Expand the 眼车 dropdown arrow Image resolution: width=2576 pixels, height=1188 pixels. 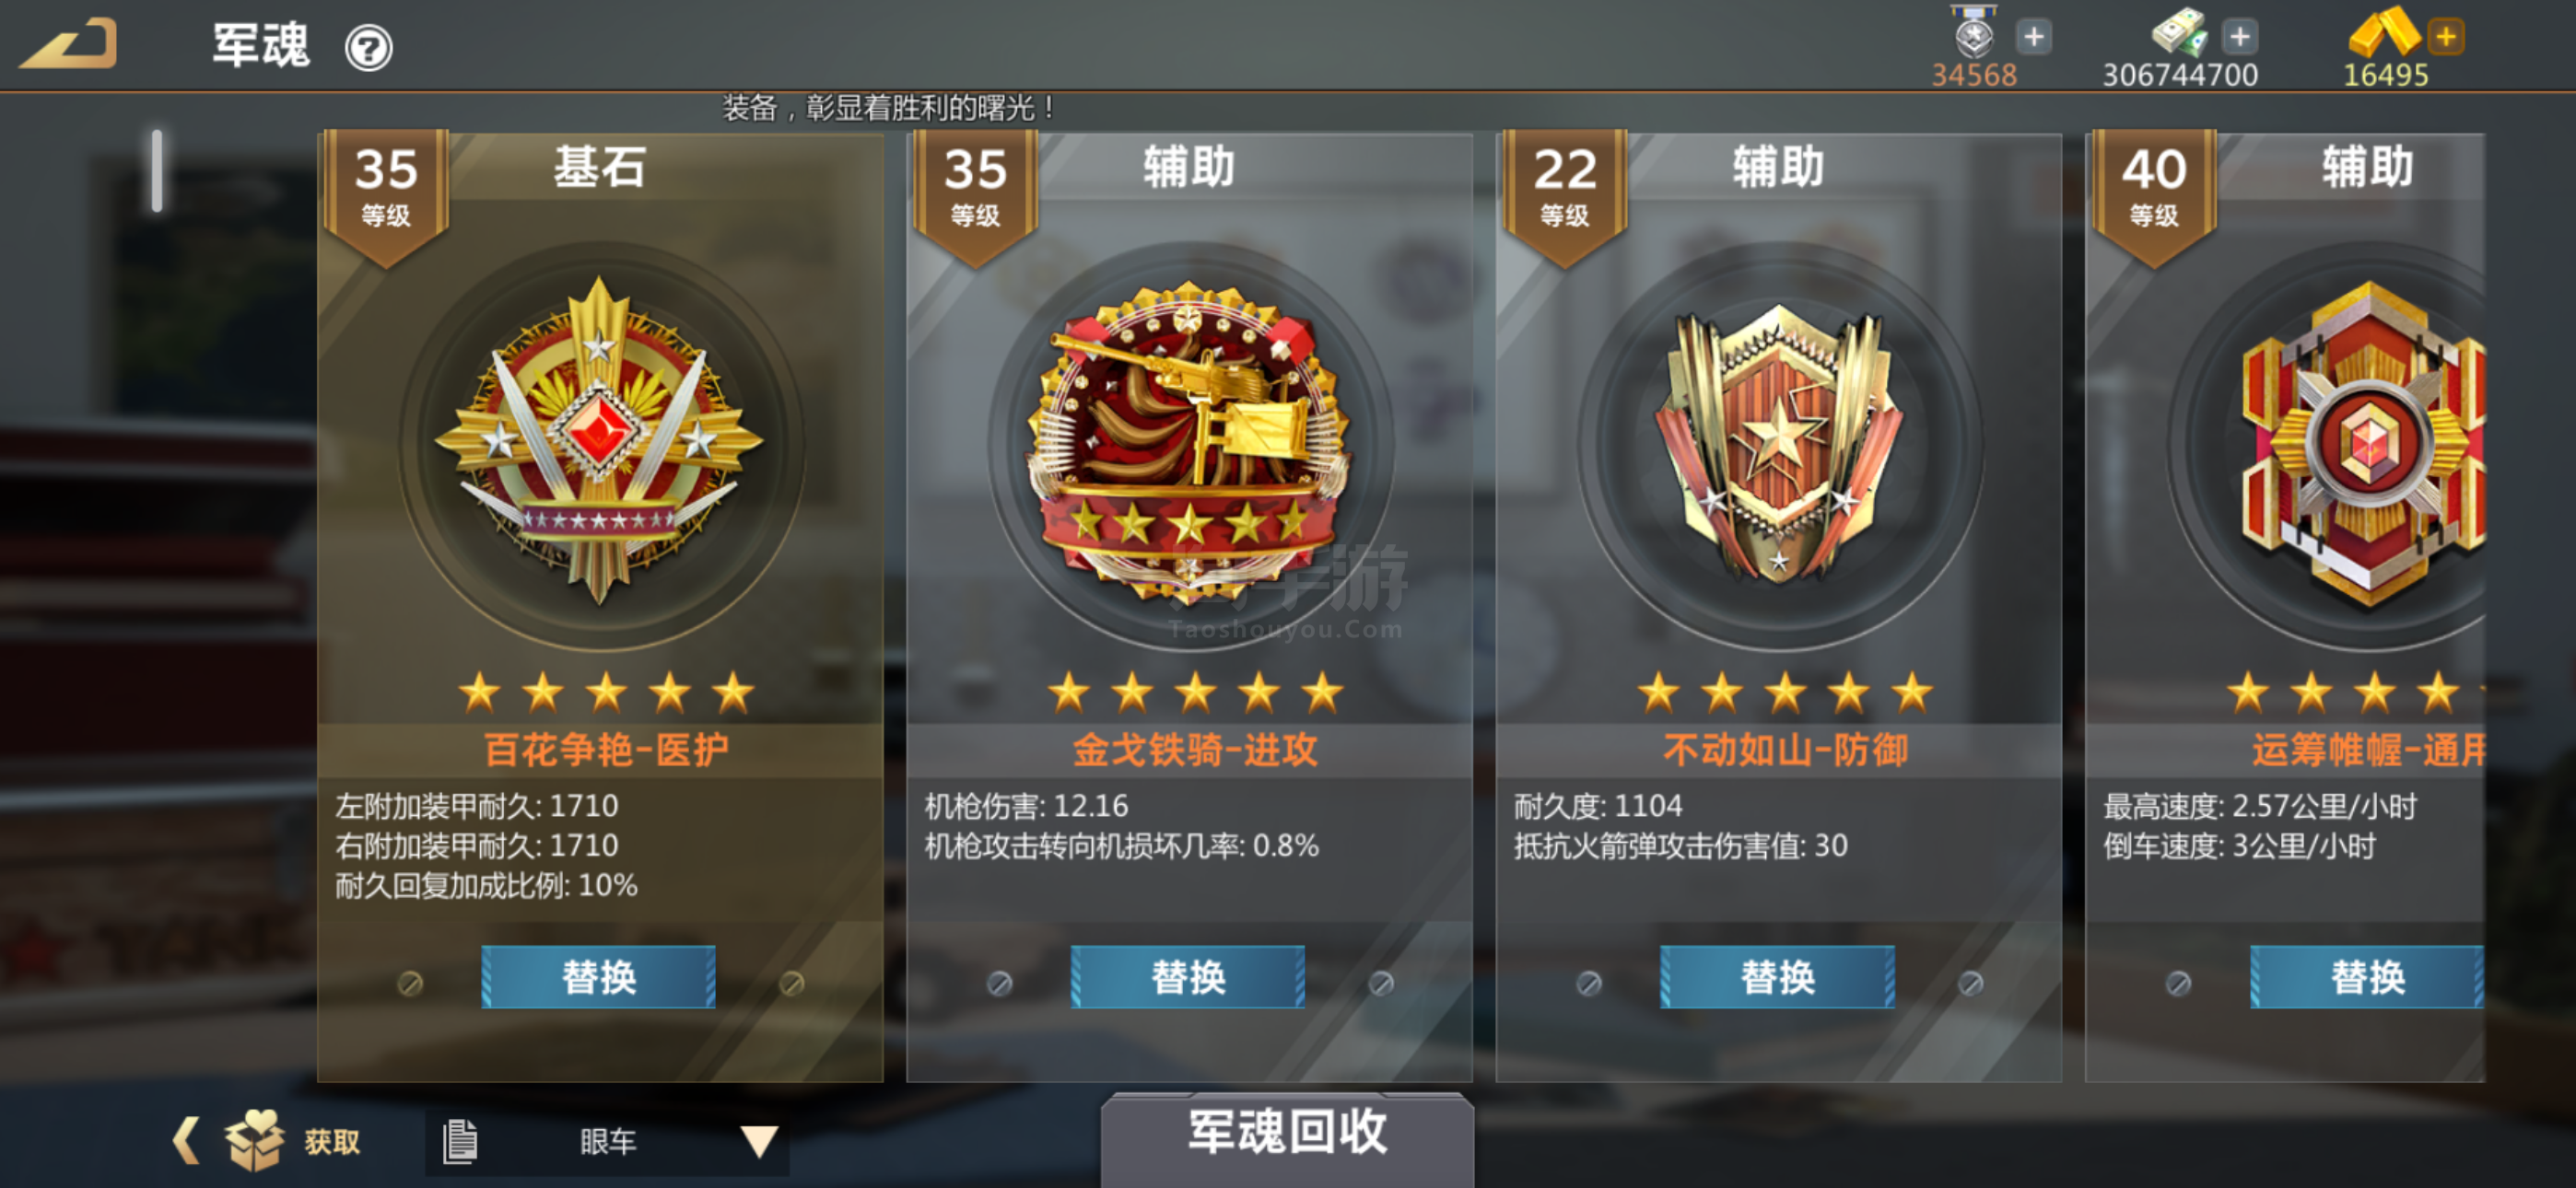759,1141
